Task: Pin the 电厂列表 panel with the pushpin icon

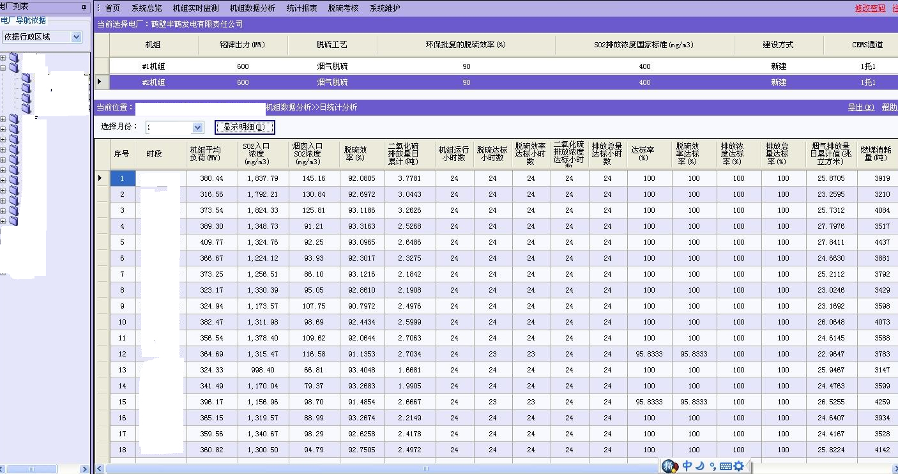Action: [84, 7]
